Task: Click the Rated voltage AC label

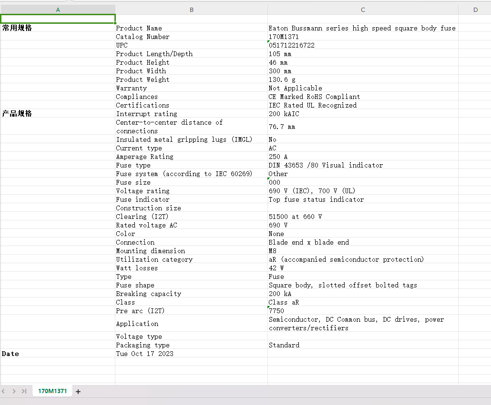Action: tap(191, 225)
